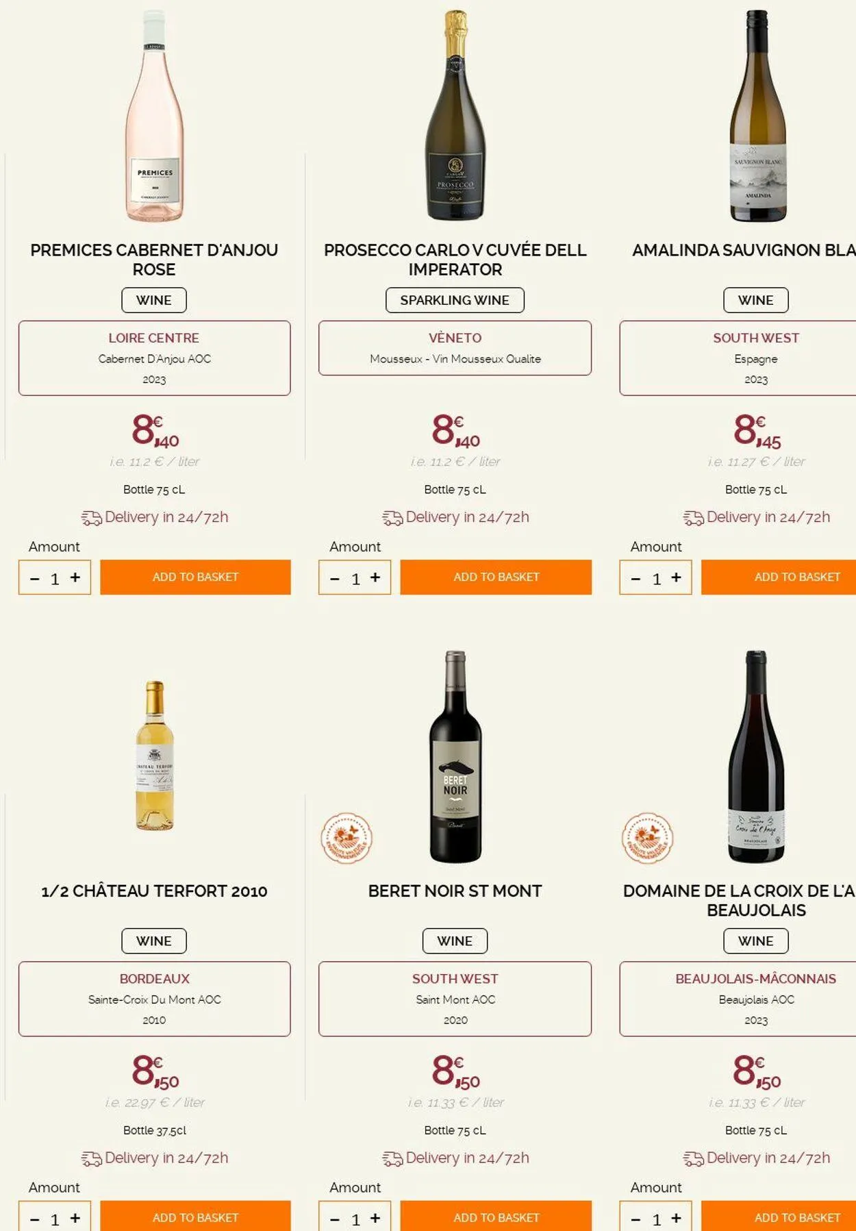Open the Beret Noir bottle image

pyautogui.click(x=455, y=757)
